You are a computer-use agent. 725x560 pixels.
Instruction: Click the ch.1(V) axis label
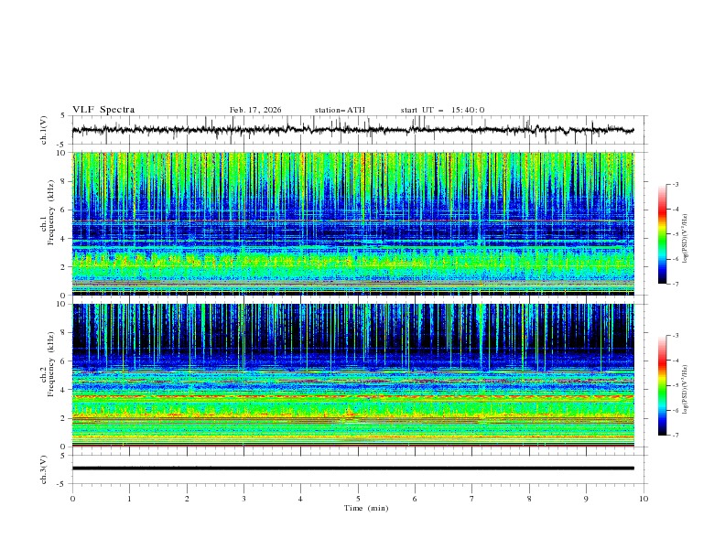coord(44,130)
